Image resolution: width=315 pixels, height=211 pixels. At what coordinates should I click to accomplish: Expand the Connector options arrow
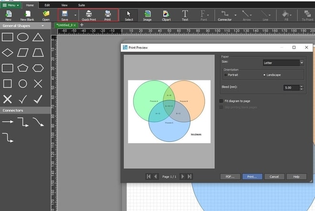235,15
